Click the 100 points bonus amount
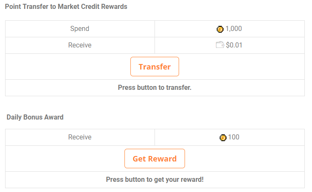 [x=234, y=137]
